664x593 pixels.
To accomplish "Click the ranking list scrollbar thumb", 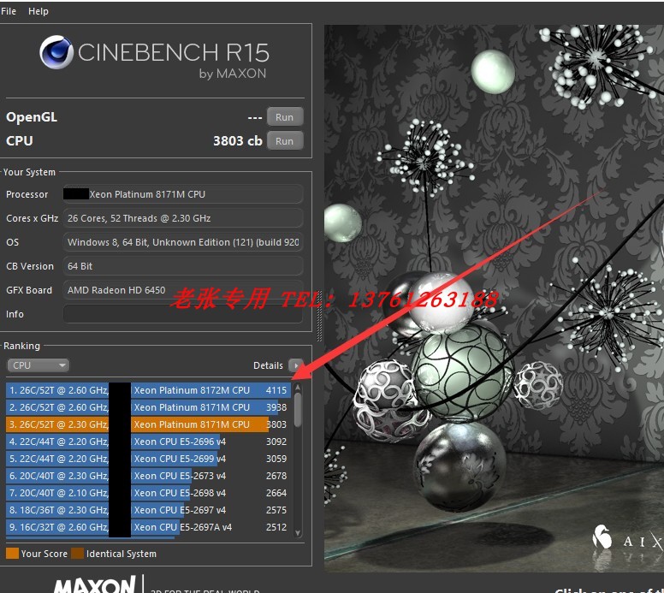I will click(x=298, y=410).
